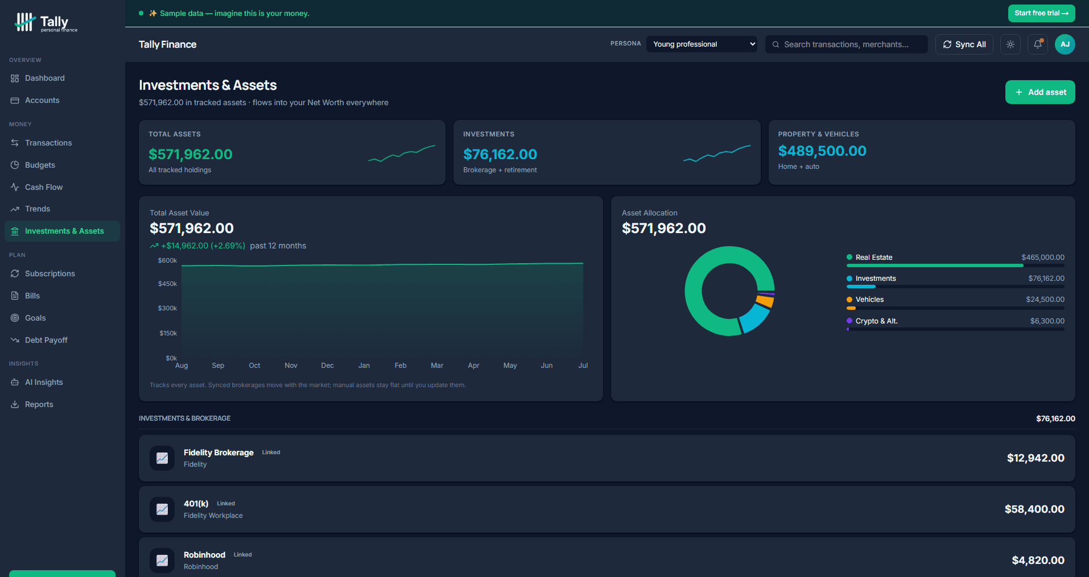The image size is (1089, 577).
Task: Click the Investments & Brokerage section heading
Action: pyautogui.click(x=184, y=418)
